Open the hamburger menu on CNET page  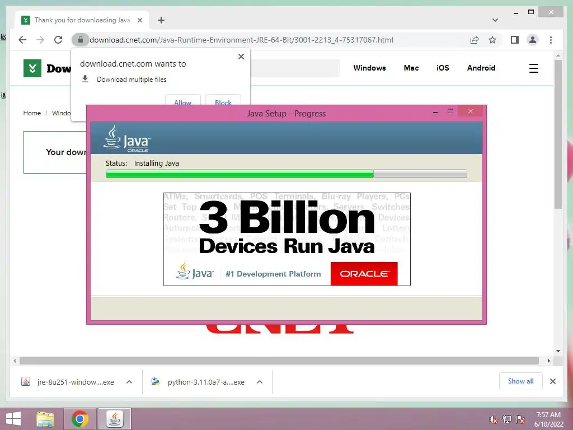[x=533, y=68]
